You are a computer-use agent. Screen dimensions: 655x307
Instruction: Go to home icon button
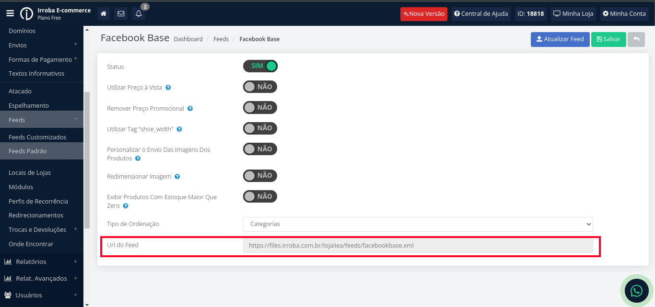pos(104,13)
